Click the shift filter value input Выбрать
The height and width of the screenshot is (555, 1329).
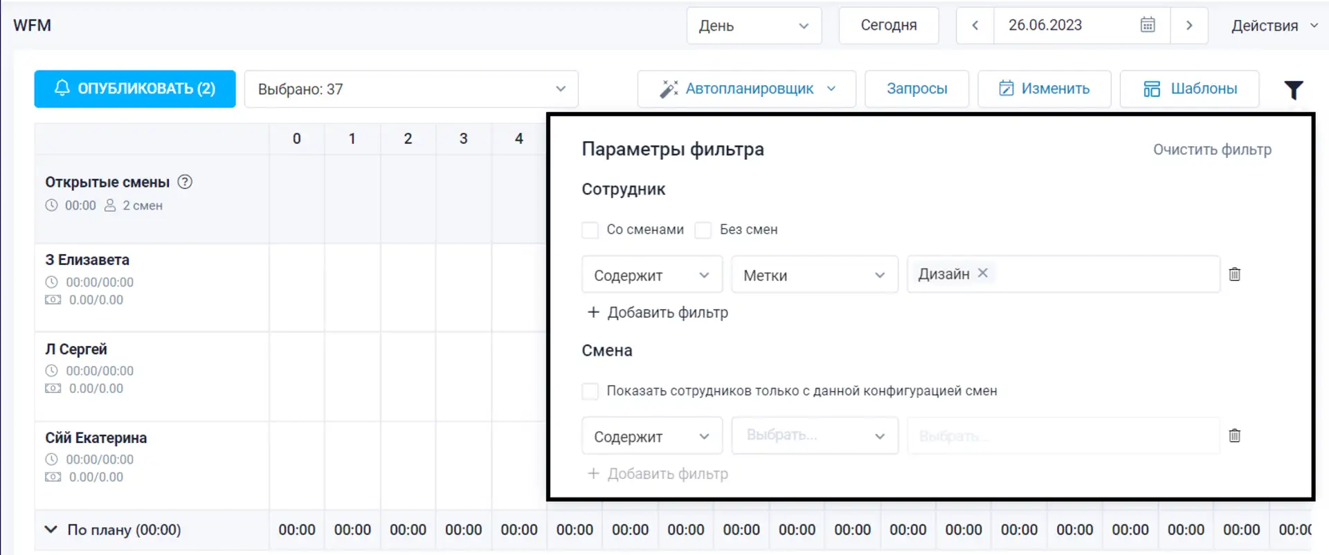pos(1063,436)
